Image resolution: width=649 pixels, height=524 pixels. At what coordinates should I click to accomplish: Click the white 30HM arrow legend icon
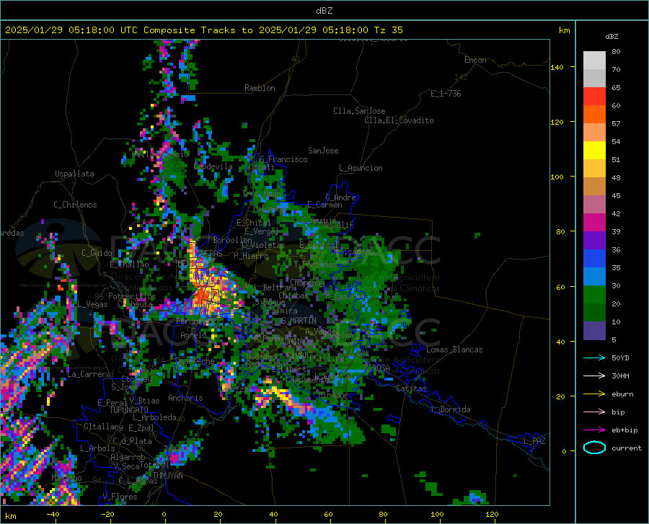tap(594, 376)
